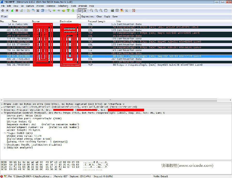Image resolution: width=232 pixels, height=178 pixels.
Task: Select packet 501 at time 20.790385000
Action: pyautogui.click(x=116, y=65)
